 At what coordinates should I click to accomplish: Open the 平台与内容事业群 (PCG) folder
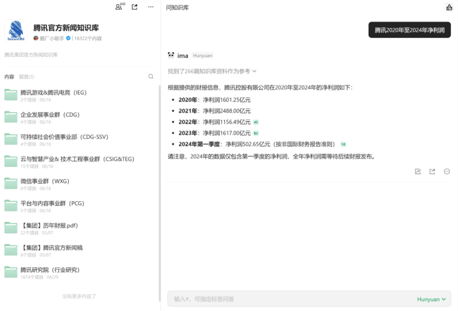point(79,207)
